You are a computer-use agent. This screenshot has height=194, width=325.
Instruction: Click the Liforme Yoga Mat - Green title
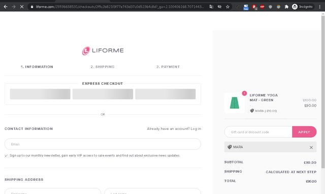(x=264, y=98)
